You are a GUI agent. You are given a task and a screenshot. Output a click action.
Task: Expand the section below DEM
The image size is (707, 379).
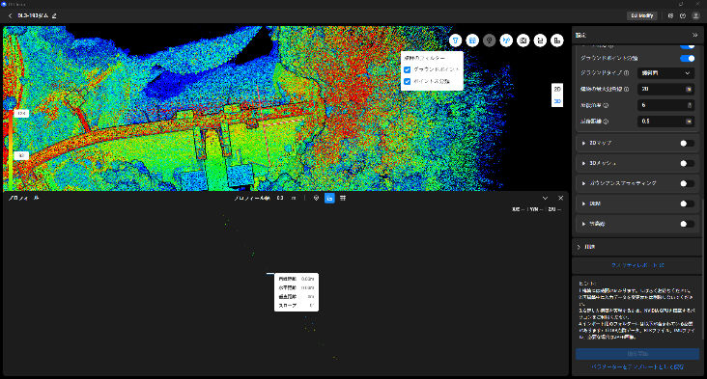tap(583, 224)
